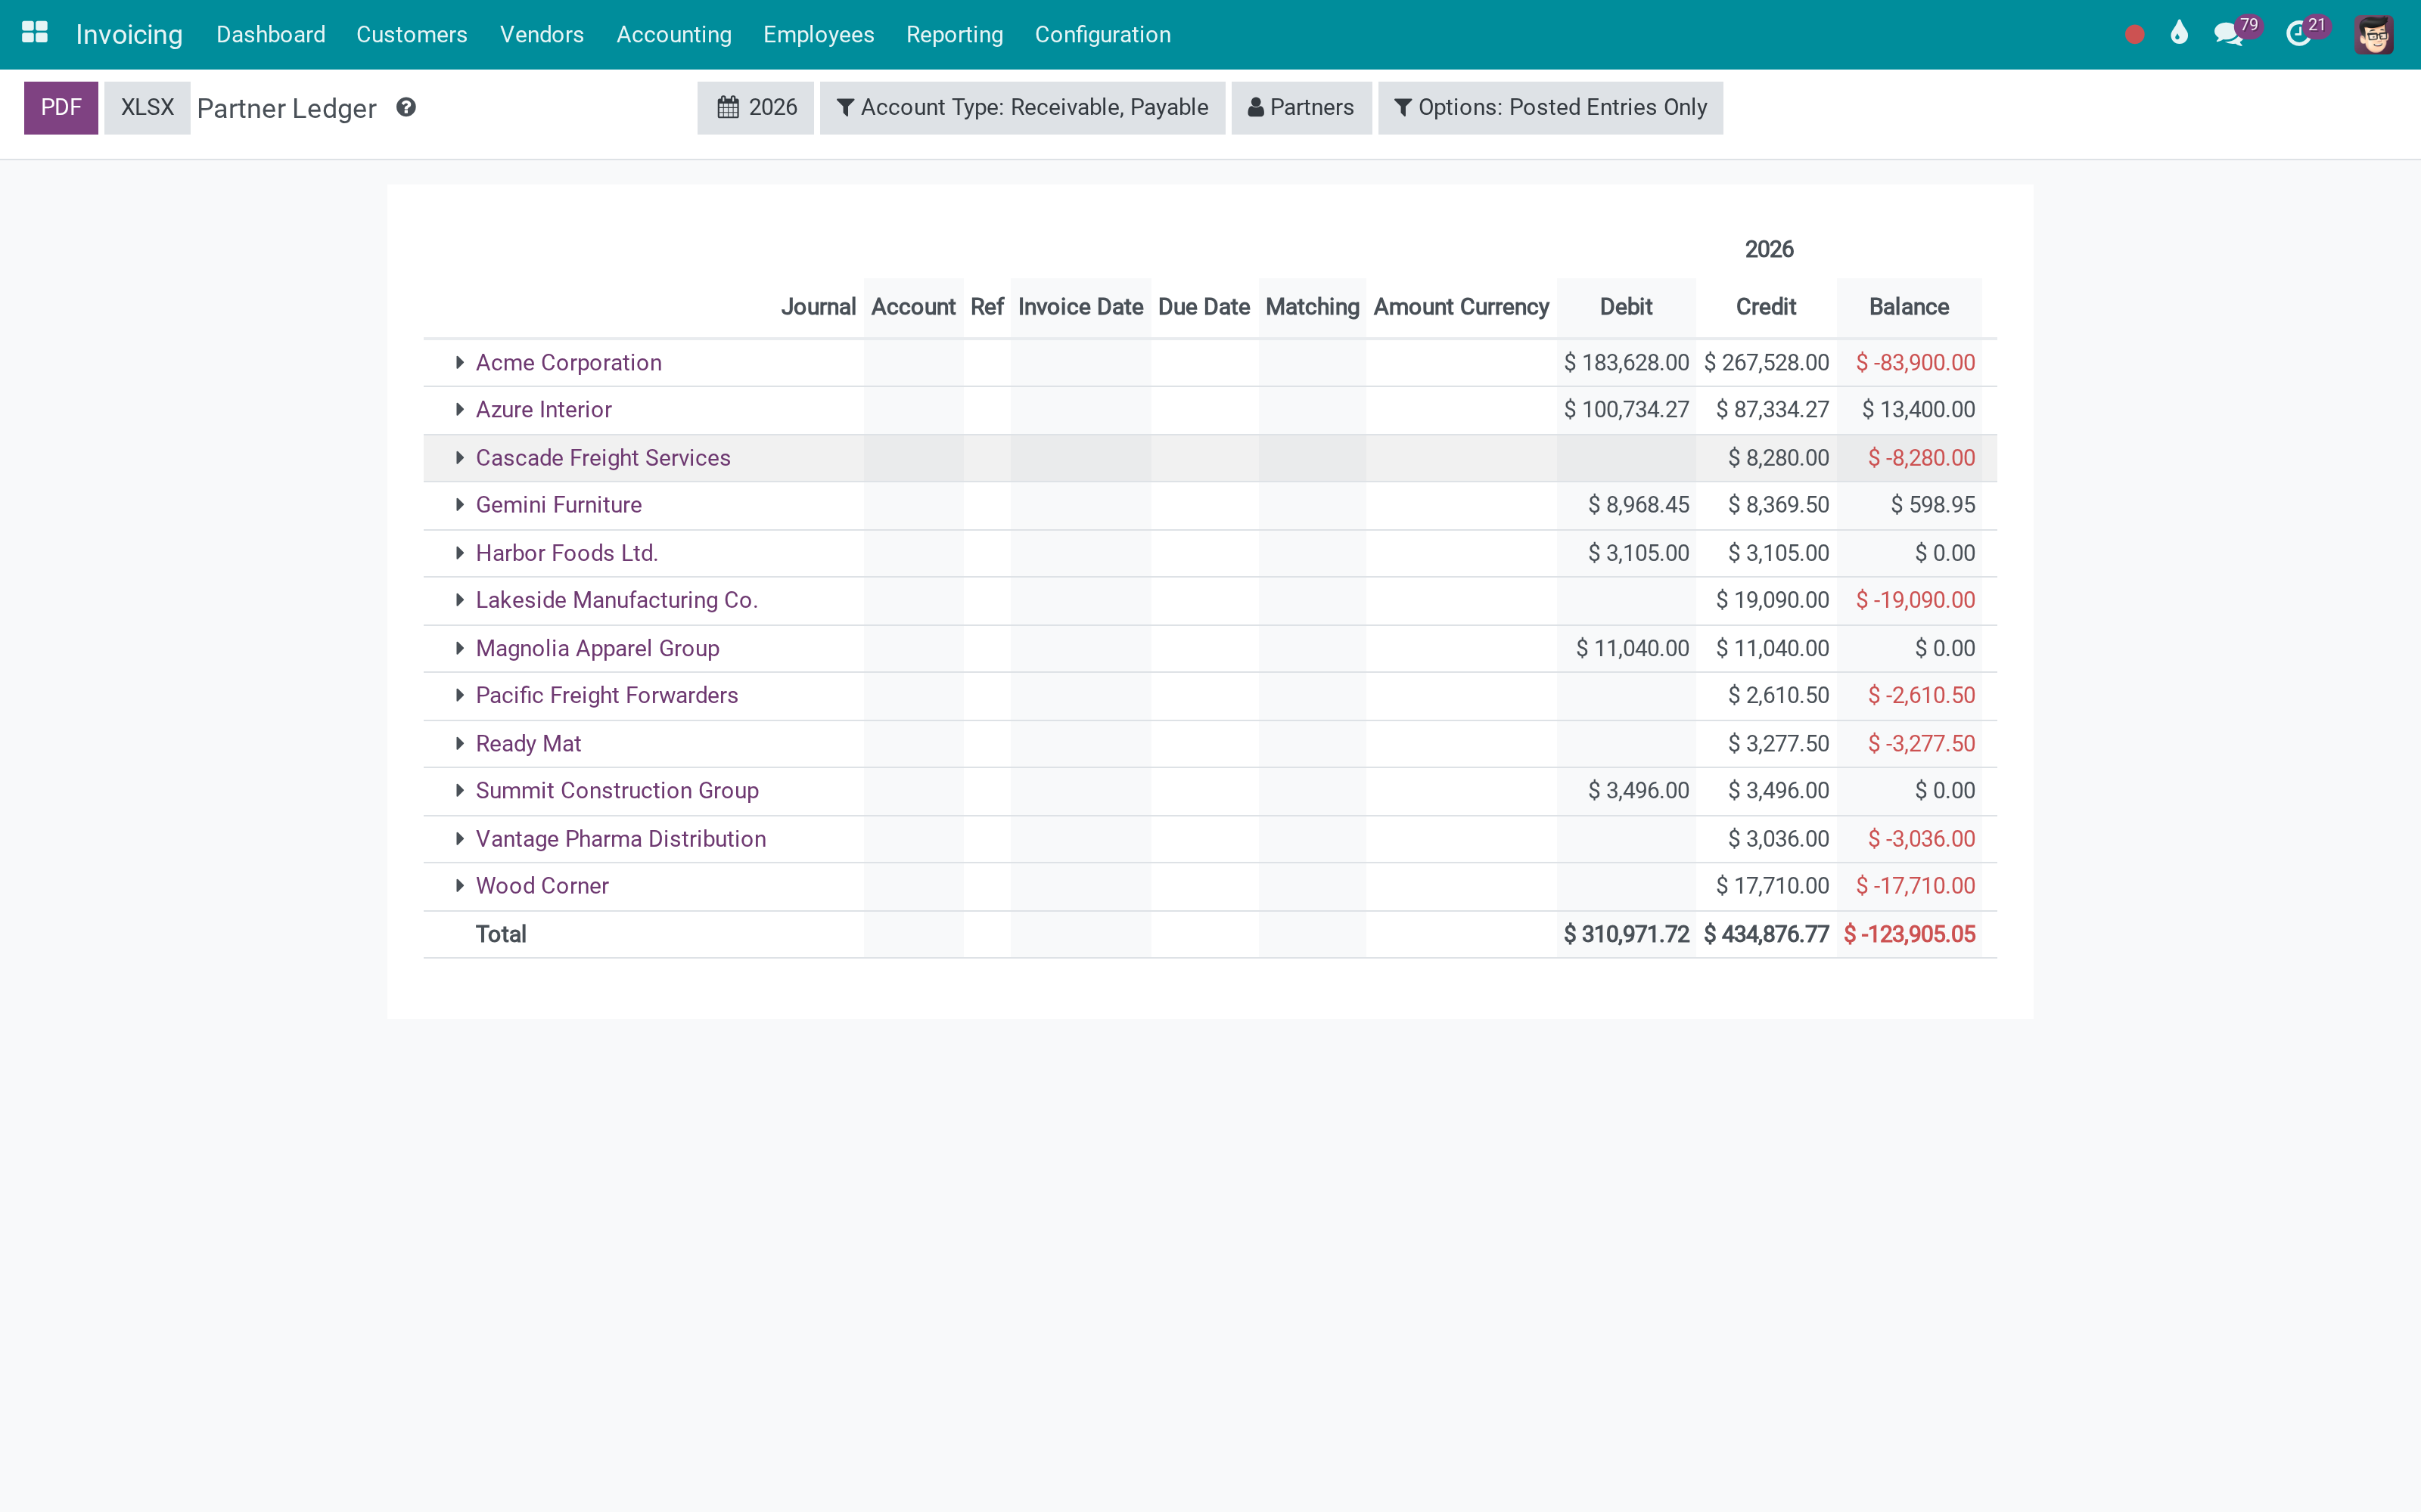
Task: Open Vantage Pharma Distribution partner link
Action: (620, 838)
